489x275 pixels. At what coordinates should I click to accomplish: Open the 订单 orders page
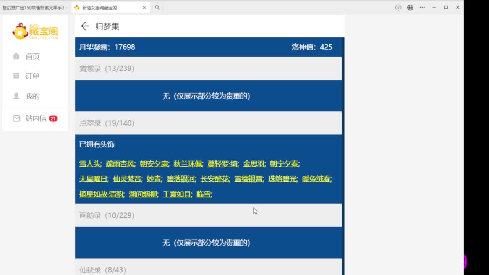[32, 76]
